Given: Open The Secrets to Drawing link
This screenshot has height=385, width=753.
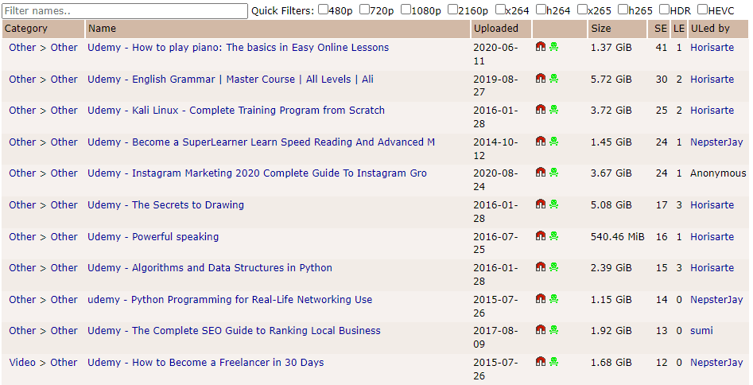Looking at the screenshot, I should [x=165, y=204].
